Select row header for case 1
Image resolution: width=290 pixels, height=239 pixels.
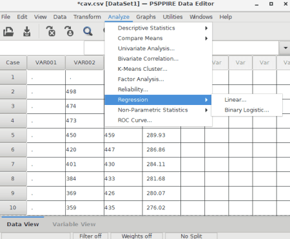[13, 77]
